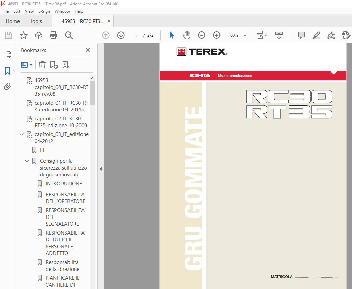This screenshot has height=289, width=352.
Task: Zoom out with minus button
Action: click(202, 35)
